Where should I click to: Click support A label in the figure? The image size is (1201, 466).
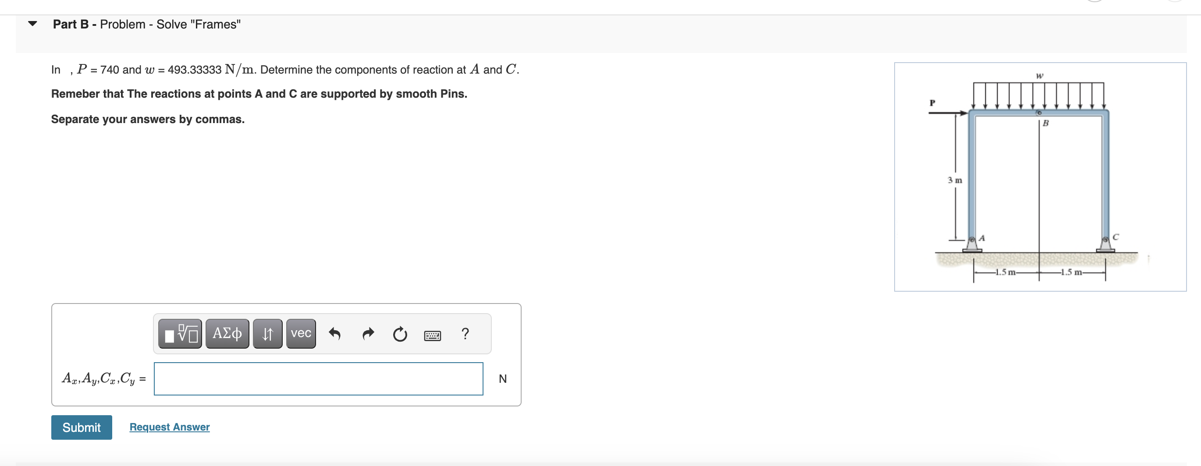pyautogui.click(x=982, y=237)
